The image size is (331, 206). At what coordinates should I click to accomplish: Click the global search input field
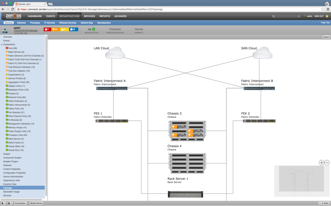pyautogui.click(x=285, y=16)
